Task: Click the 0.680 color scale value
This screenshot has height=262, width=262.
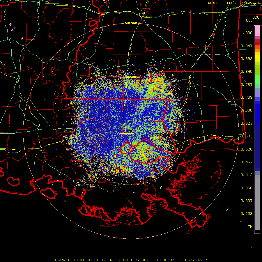Action: coord(247,110)
